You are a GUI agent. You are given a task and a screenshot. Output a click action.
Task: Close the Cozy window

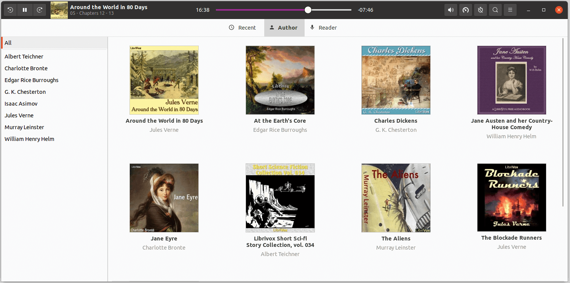[559, 10]
